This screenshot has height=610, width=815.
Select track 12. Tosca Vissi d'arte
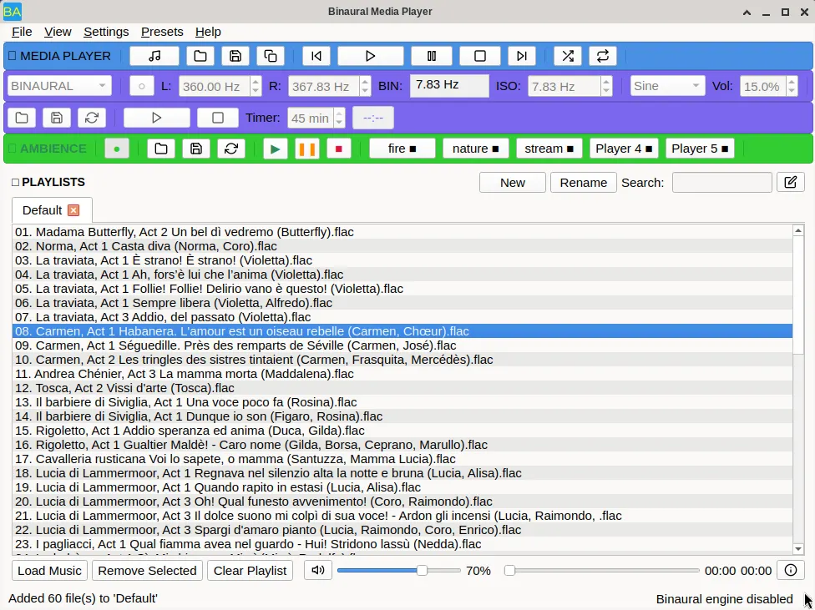point(402,388)
